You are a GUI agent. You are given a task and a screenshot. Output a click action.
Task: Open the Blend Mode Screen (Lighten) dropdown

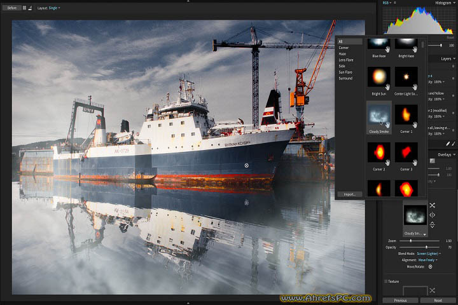[x=429, y=254]
